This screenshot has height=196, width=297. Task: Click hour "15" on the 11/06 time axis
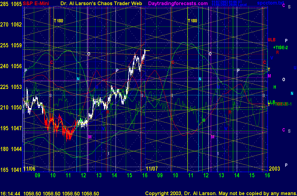(x=129, y=175)
